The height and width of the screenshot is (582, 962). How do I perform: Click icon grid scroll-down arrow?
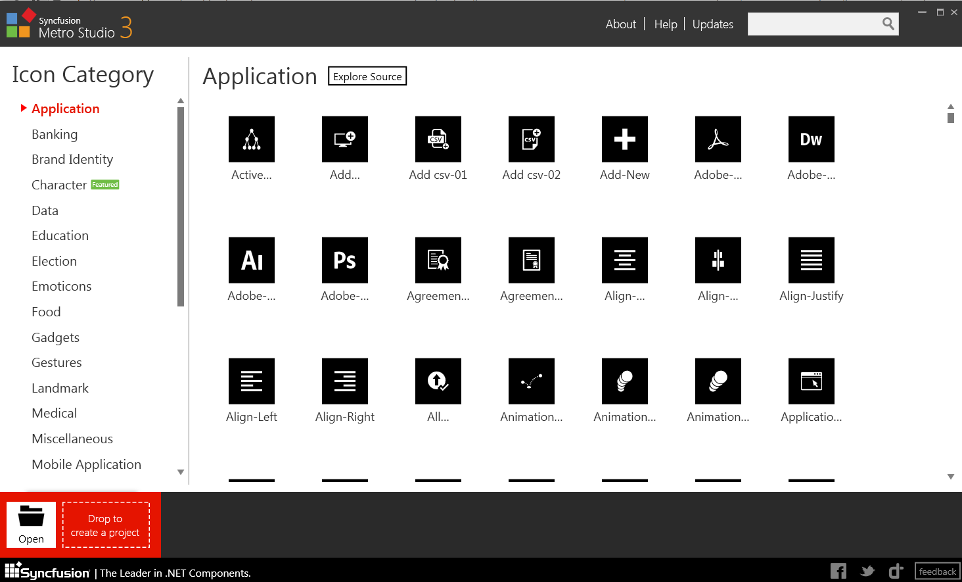pos(951,477)
